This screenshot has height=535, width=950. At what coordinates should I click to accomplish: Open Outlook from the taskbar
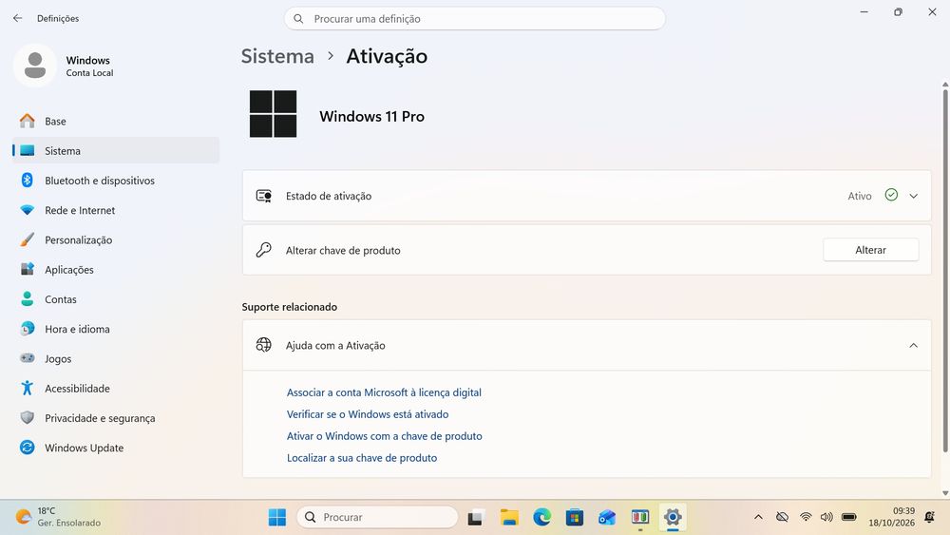tap(607, 517)
